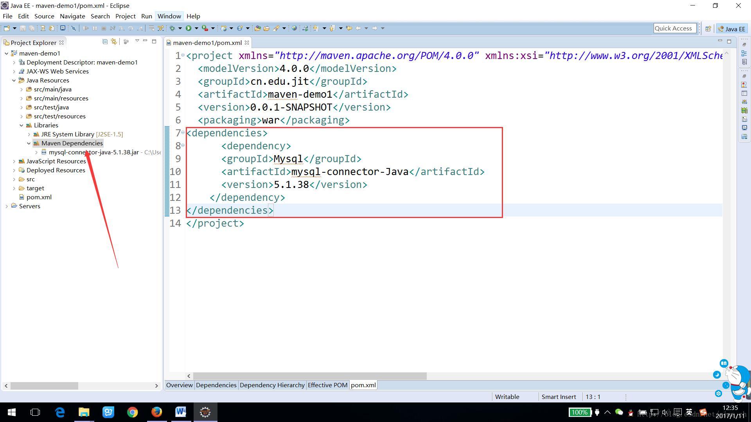Click the editor horizontal scrollbar thumb
Image resolution: width=751 pixels, height=422 pixels.
click(309, 376)
